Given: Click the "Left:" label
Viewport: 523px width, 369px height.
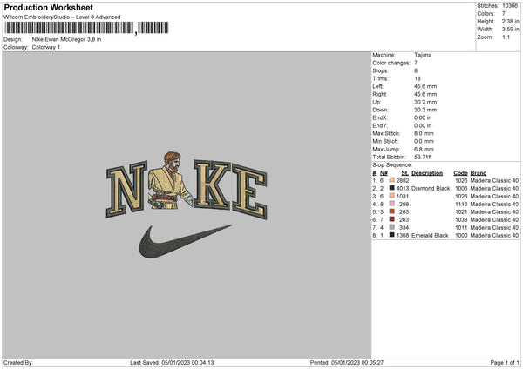Looking at the screenshot, I should point(378,86).
